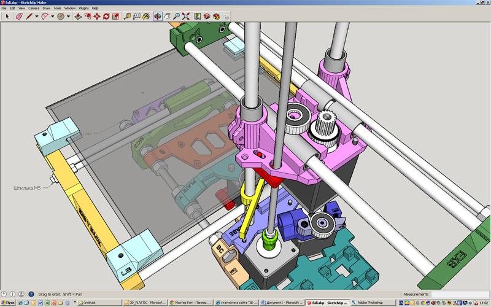
Task: Open the Draw menu
Action: (x=47, y=8)
